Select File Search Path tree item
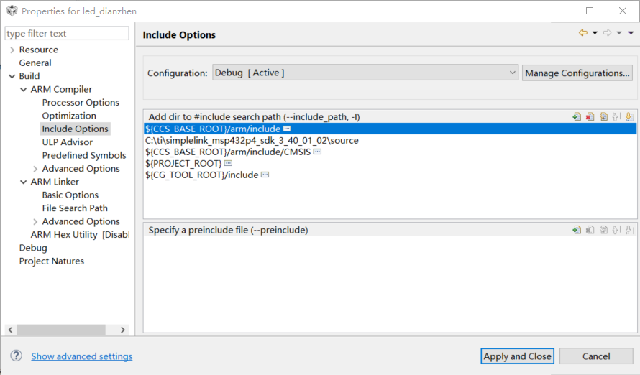 click(75, 208)
